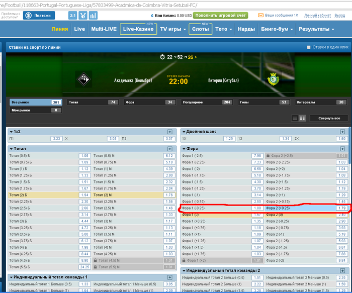The image size is (352, 293).
Task: Click Пополнить игровой счет button
Action: pyautogui.click(x=220, y=16)
